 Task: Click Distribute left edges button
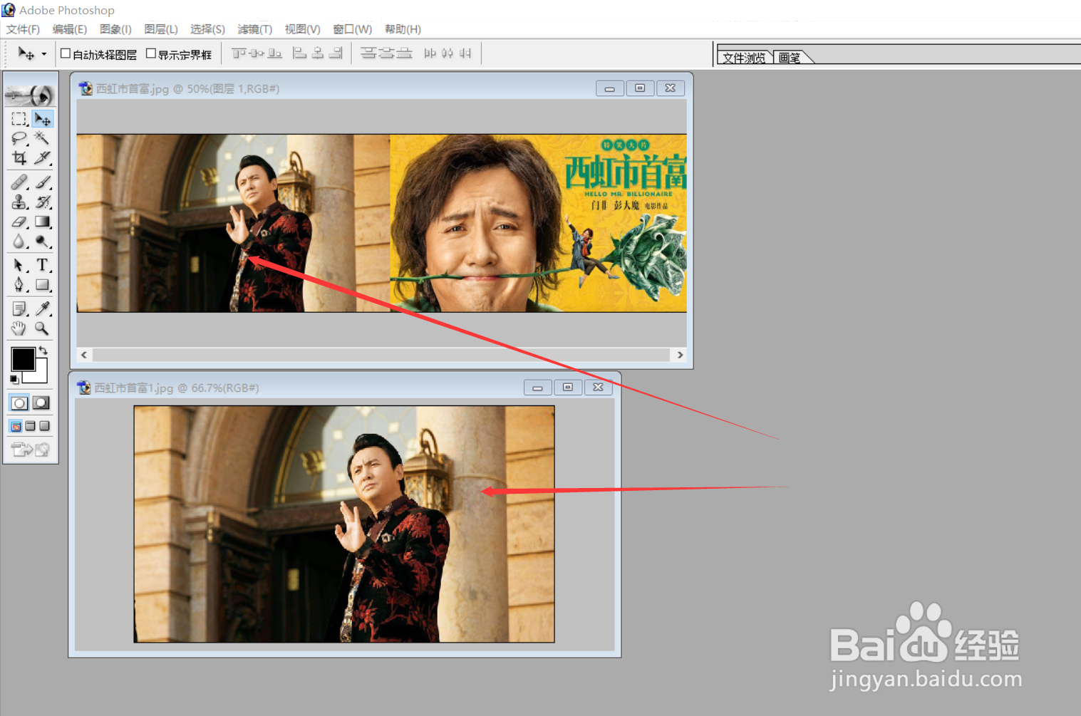[430, 53]
